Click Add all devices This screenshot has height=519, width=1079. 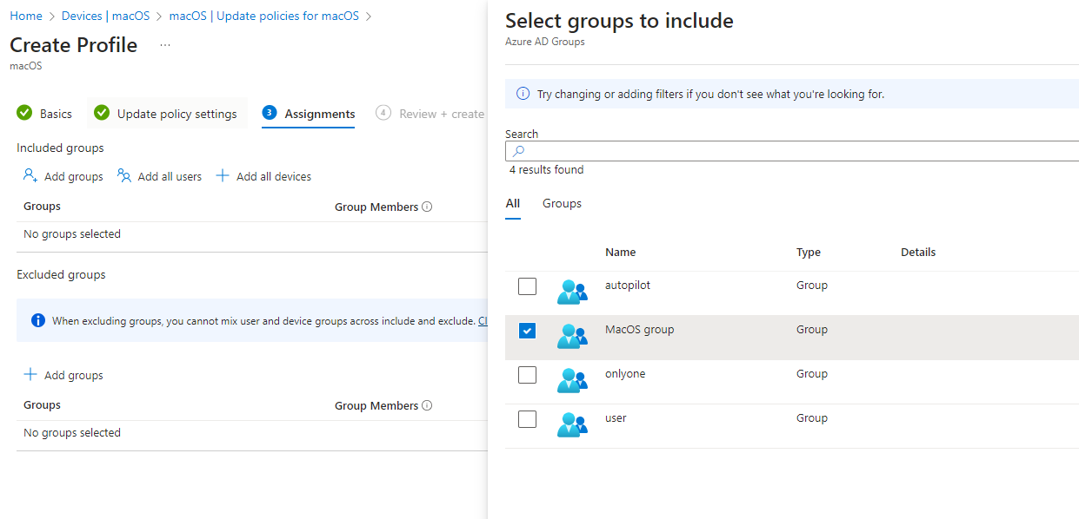click(x=263, y=176)
